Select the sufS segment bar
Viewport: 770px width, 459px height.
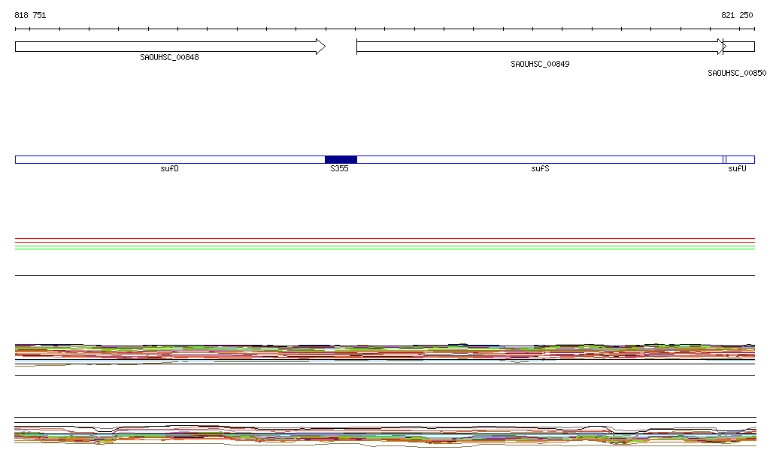[539, 159]
